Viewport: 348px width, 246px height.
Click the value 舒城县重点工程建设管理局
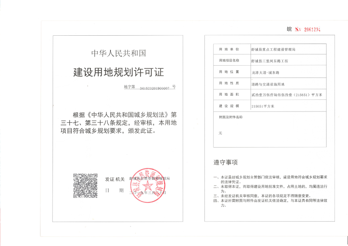click(273, 50)
